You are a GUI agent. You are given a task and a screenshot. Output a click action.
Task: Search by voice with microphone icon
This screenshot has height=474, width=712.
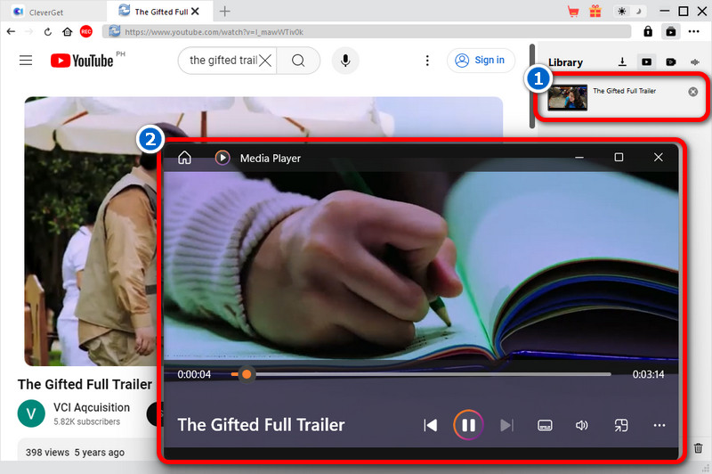point(345,61)
